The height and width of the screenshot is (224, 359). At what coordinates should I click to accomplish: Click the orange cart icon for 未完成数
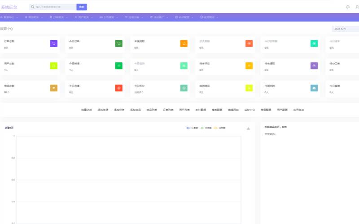tap(184, 43)
